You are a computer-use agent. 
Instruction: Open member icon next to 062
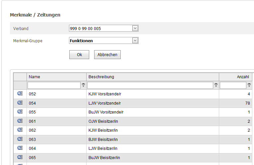(x=20, y=130)
